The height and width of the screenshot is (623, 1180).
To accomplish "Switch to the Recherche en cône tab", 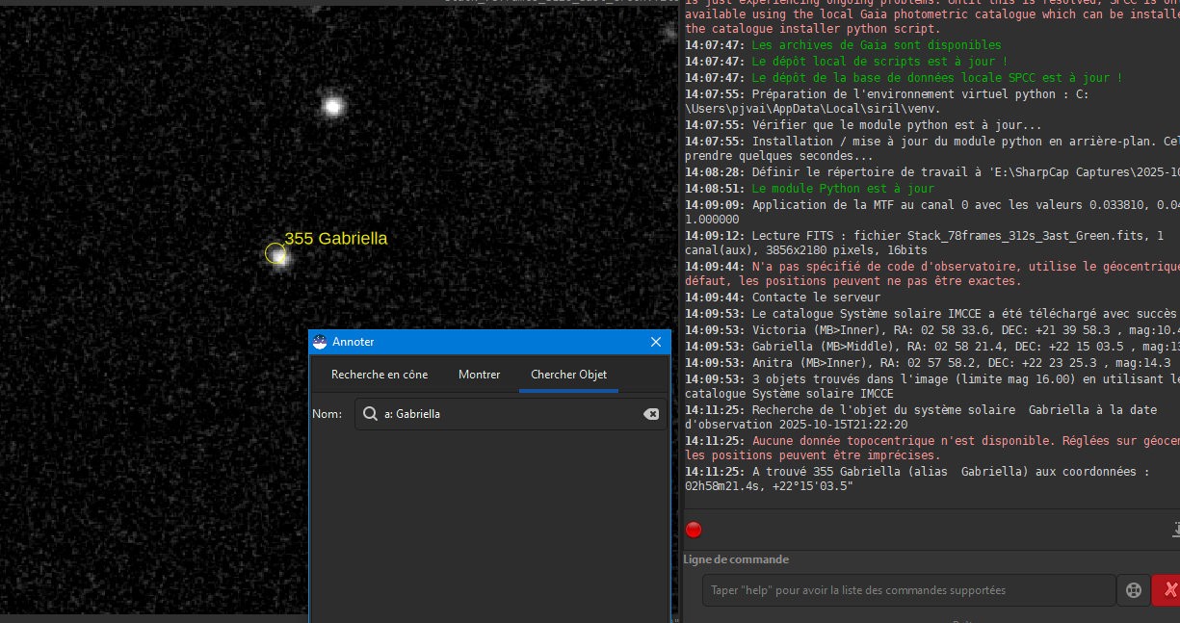I will coord(380,375).
